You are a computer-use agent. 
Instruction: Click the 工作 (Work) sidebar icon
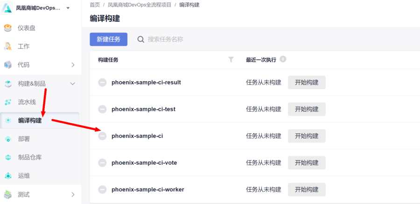[x=8, y=46]
